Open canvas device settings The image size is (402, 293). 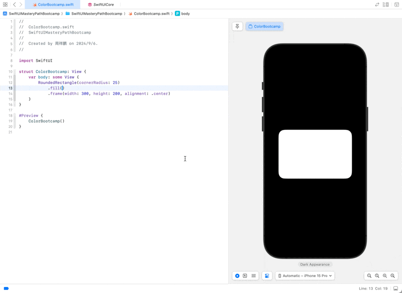tap(267, 275)
